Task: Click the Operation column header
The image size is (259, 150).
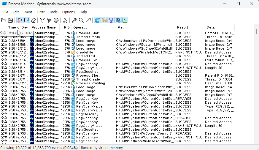Action: [94, 27]
